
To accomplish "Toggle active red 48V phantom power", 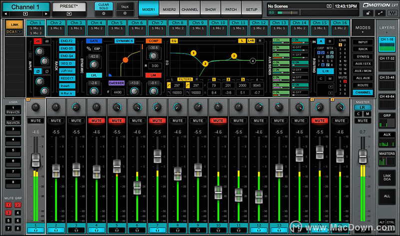I will (37, 41).
